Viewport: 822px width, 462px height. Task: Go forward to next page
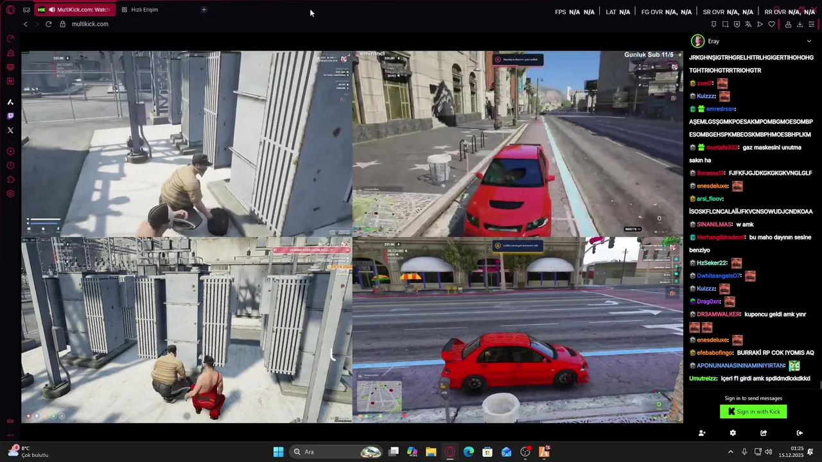[x=37, y=24]
